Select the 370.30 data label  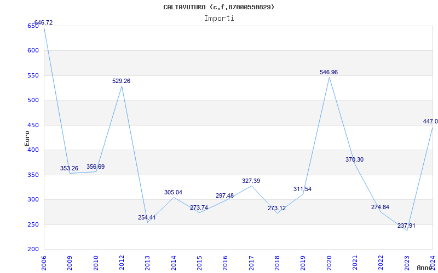click(x=354, y=159)
